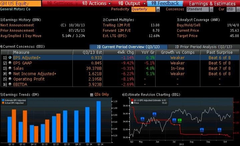
Task: Click the Avg/Implied 1 Day Move label
Action: coord(21,36)
